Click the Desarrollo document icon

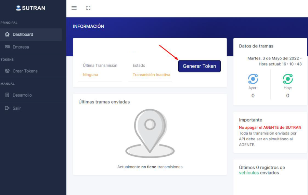[7, 95]
